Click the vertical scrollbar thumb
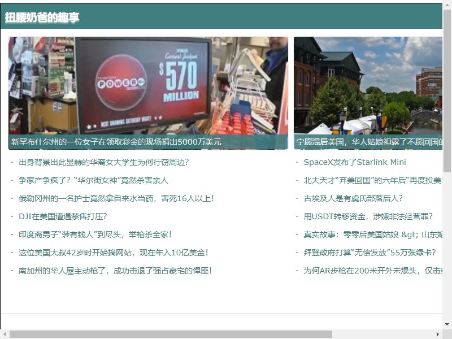452x339 pixels. [447, 90]
